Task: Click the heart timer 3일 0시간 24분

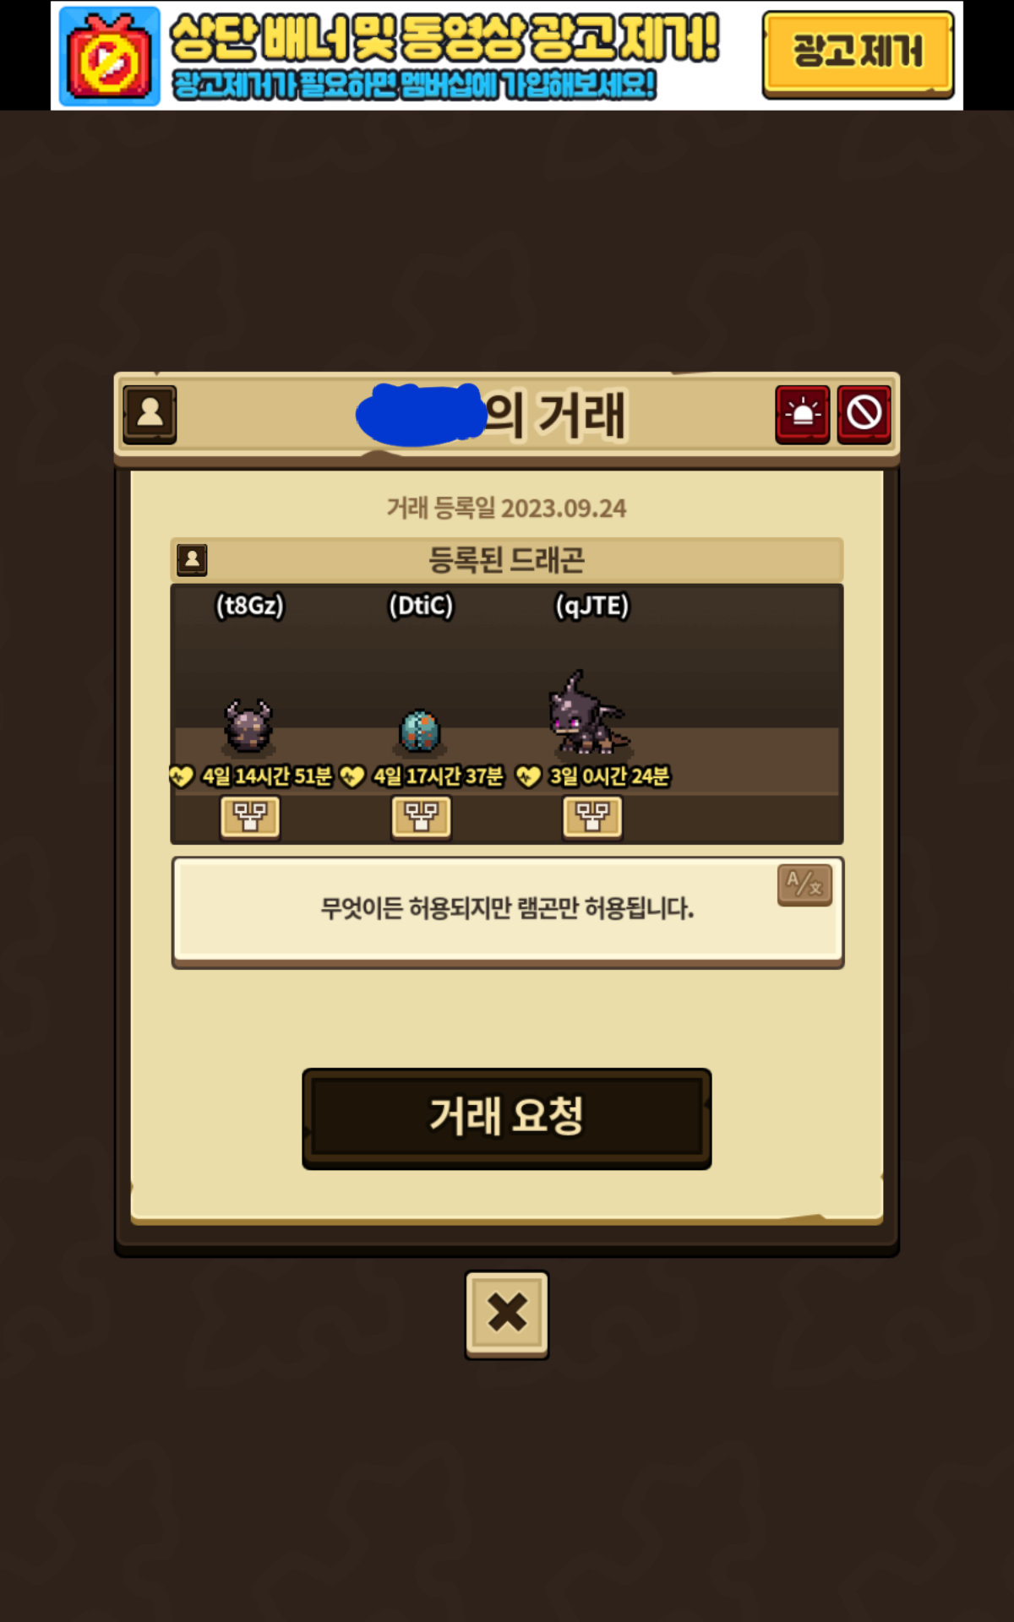Action: pos(593,776)
